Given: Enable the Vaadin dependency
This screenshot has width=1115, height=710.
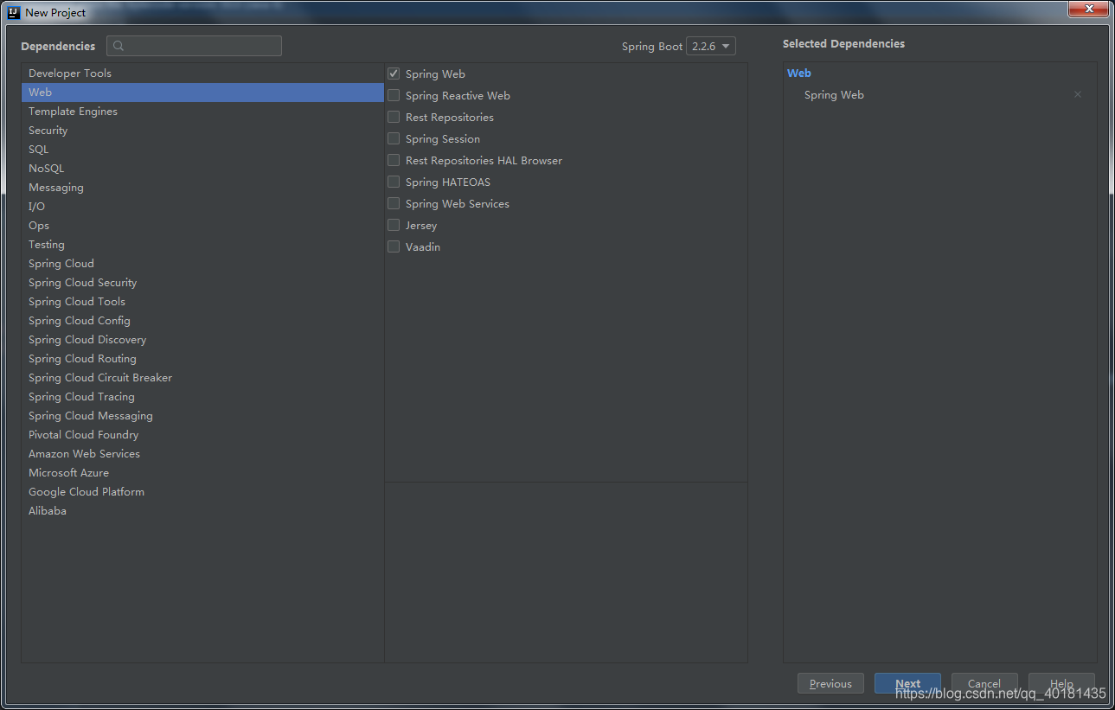Looking at the screenshot, I should (394, 247).
